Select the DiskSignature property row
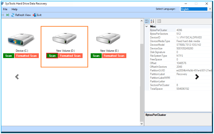This screenshot has width=214, height=134. pos(180,52)
